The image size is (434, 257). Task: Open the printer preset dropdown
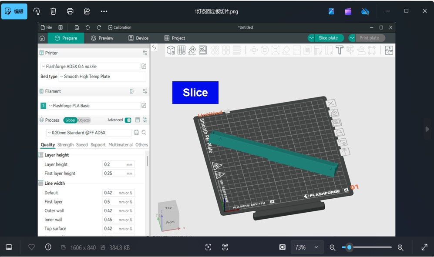pyautogui.click(x=91, y=67)
